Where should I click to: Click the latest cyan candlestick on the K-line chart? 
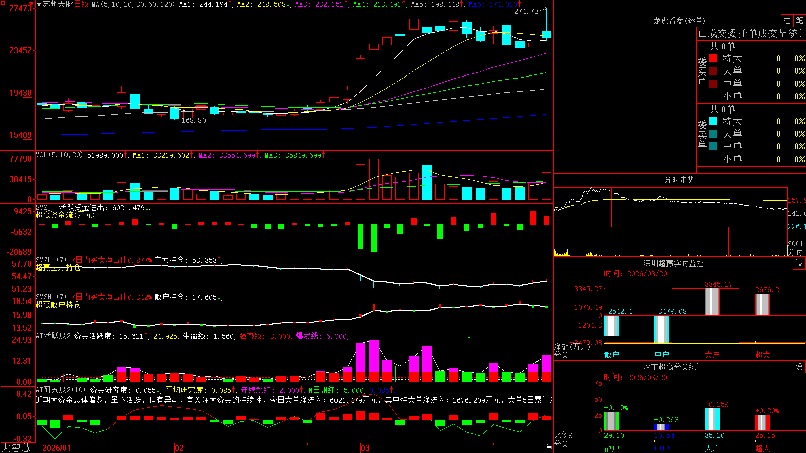(546, 34)
